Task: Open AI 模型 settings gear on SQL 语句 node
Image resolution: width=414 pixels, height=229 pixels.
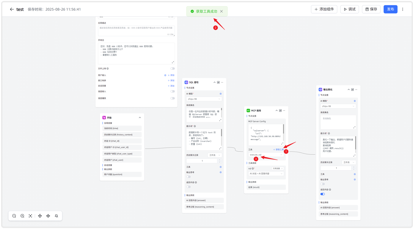Action: click(220, 93)
